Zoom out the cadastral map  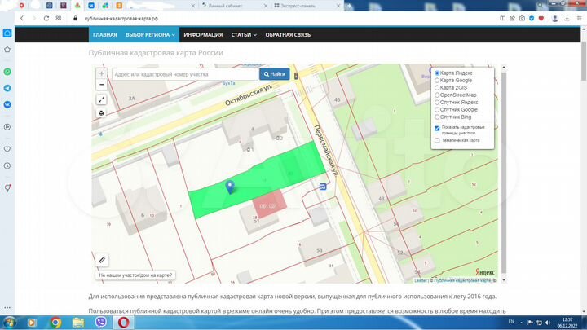pyautogui.click(x=101, y=85)
